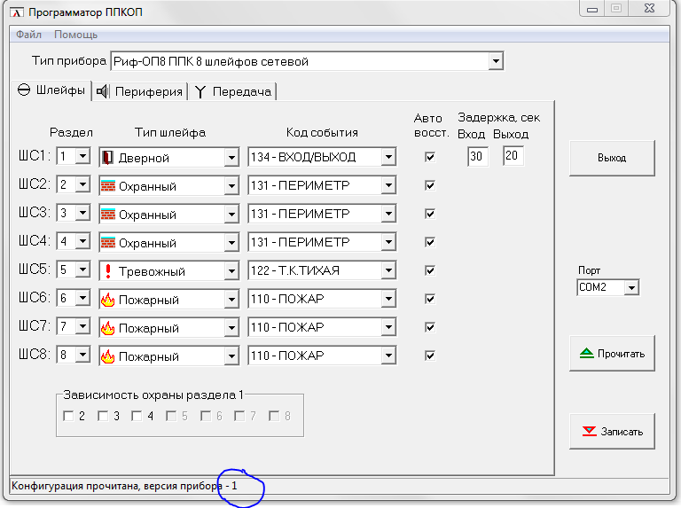Click the red exclamation icon in ШС5 row
This screenshot has height=508, width=681.
108,271
